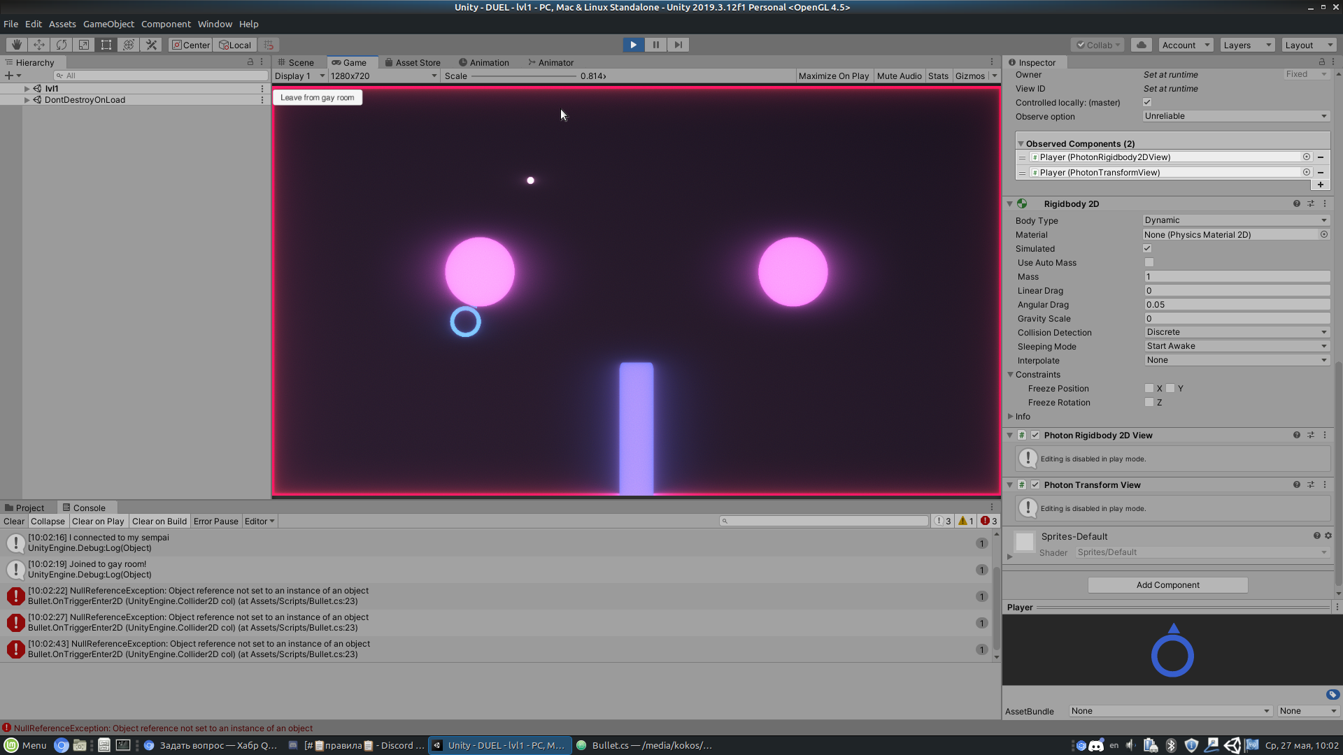
Task: Switch to Scene tab
Action: 296,62
